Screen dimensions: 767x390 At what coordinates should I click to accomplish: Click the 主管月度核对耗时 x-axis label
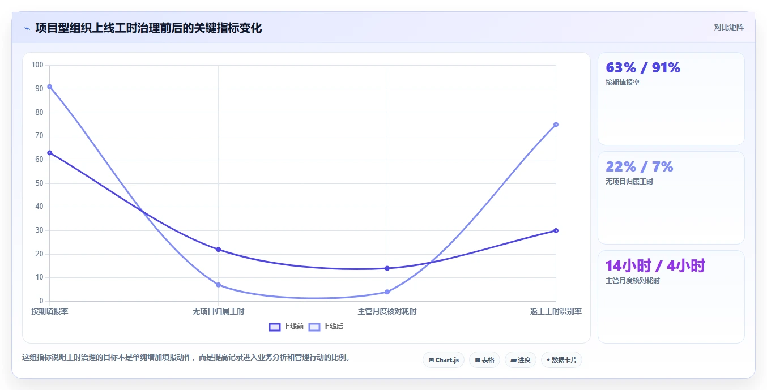pyautogui.click(x=387, y=312)
